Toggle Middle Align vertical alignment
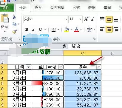This screenshot has height=108, width=122. pyautogui.click(x=109, y=19)
